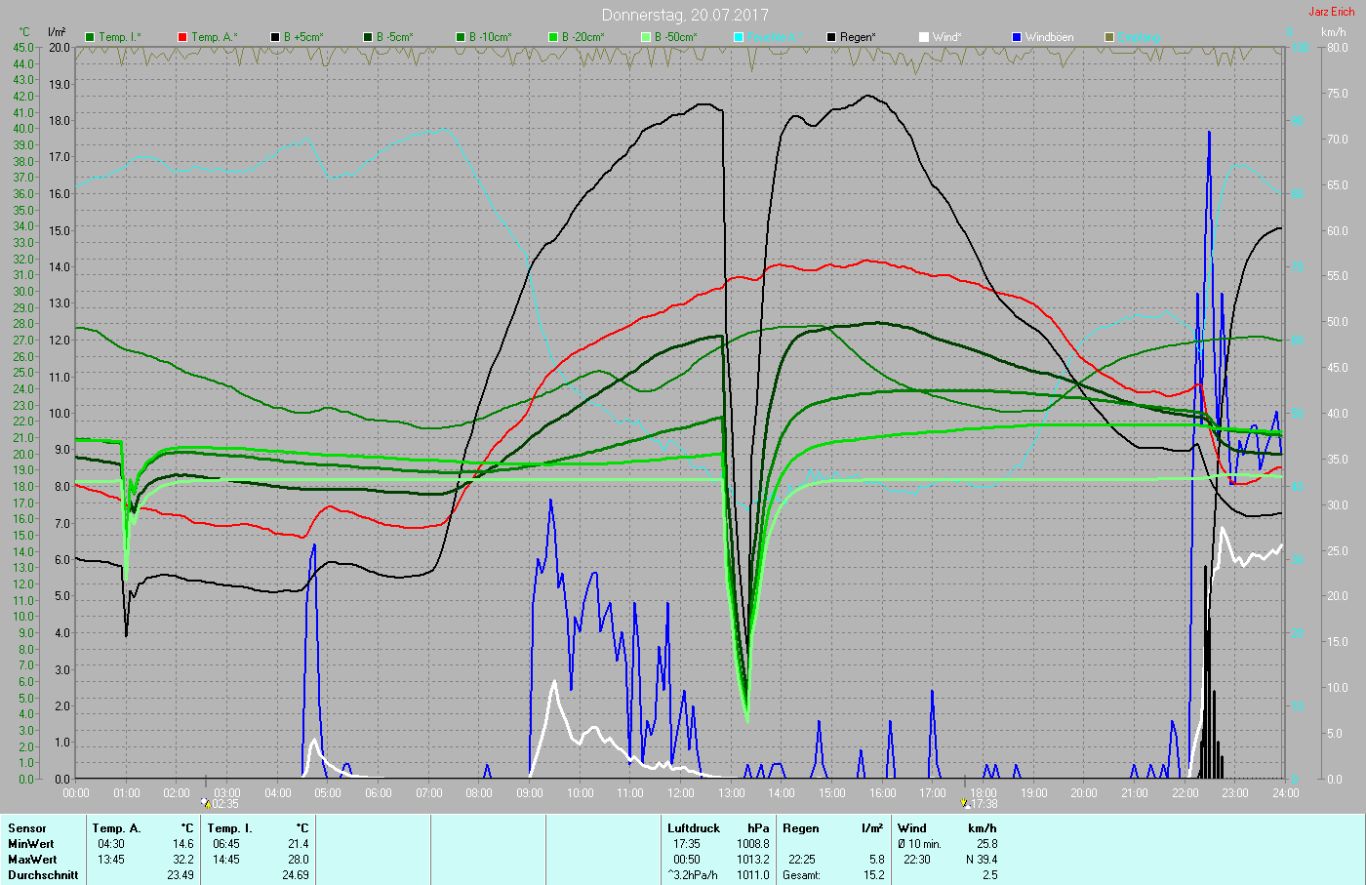The image size is (1366, 885).
Task: Click the Jarz Erich credit text
Action: (1331, 12)
